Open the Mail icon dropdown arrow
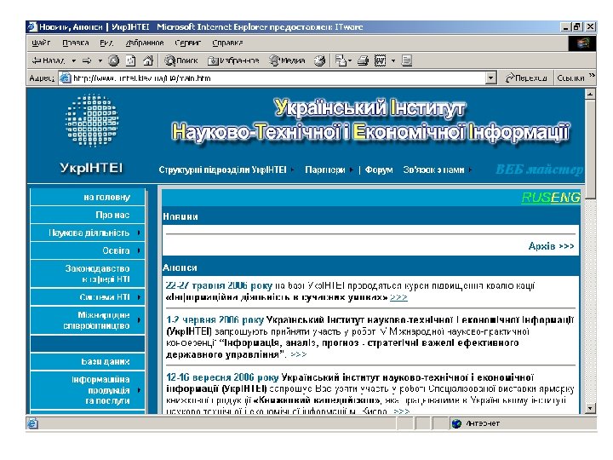613x460 pixels. point(350,60)
